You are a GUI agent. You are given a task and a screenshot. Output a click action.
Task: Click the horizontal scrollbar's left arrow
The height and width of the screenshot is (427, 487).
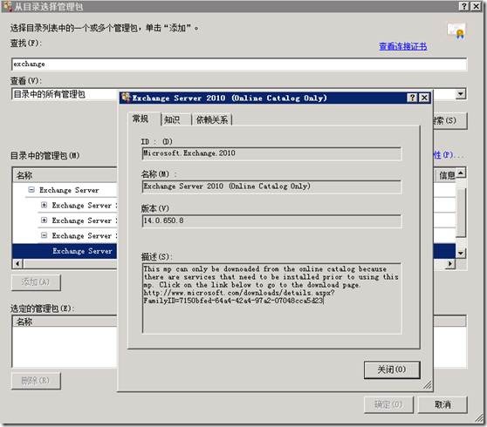click(17, 263)
